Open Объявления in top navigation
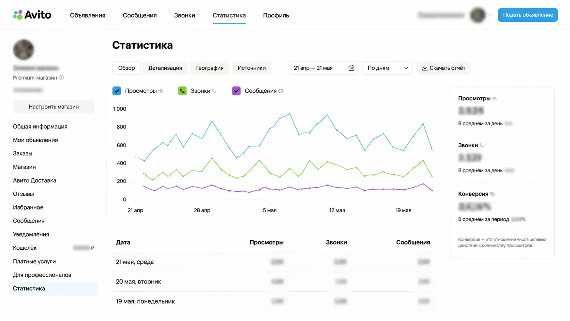This screenshot has width=570, height=321. [88, 15]
